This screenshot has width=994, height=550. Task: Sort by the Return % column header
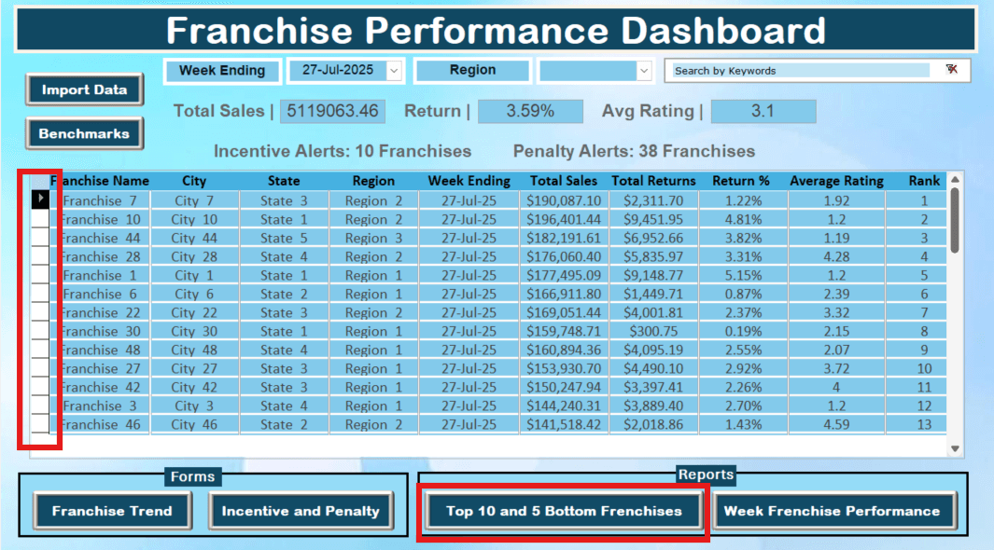coord(741,180)
